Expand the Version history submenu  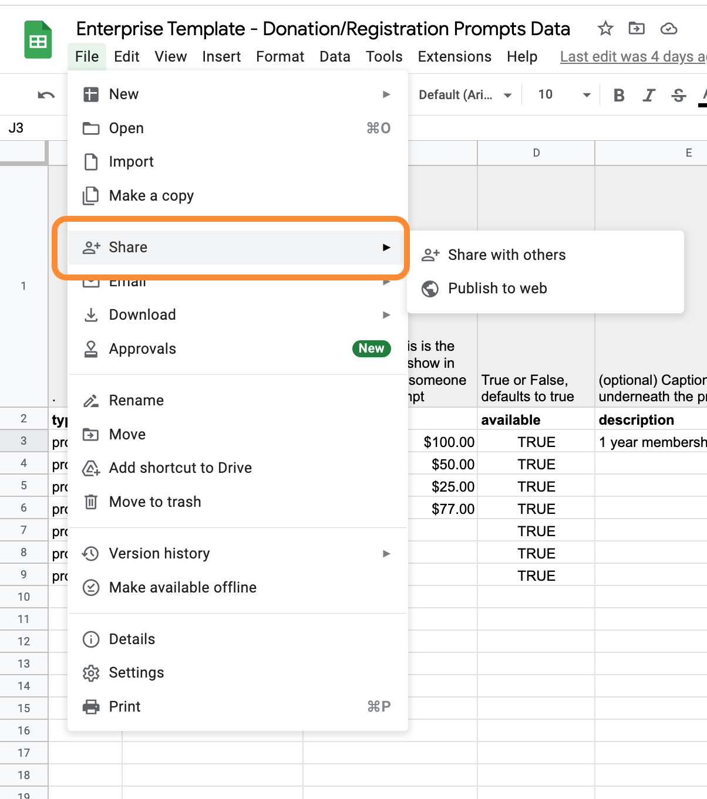pos(238,554)
